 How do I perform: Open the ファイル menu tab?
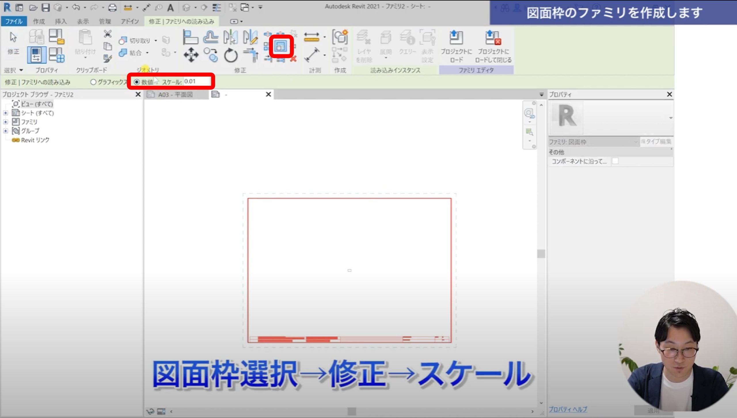coord(14,21)
